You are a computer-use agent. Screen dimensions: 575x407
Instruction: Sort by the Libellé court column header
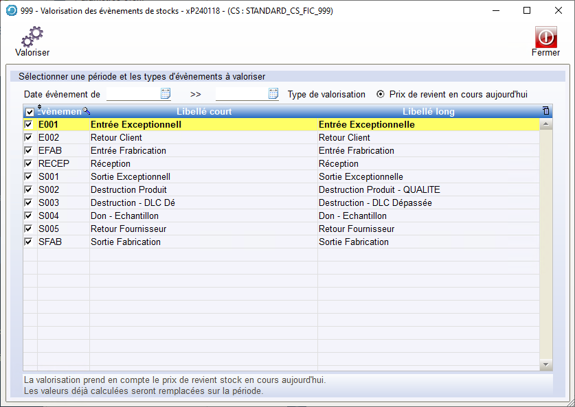[x=204, y=111]
